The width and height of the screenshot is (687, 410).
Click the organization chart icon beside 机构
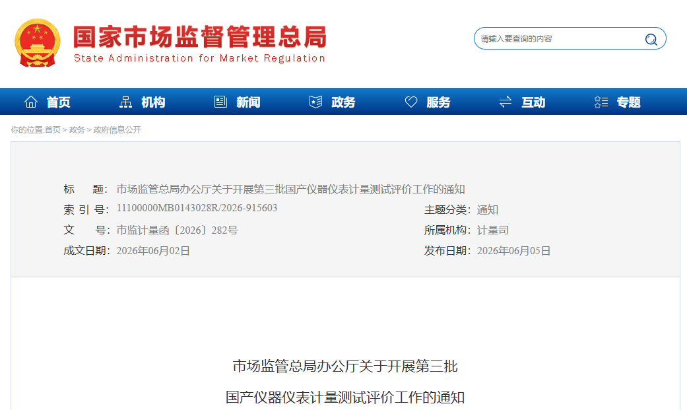pos(126,102)
